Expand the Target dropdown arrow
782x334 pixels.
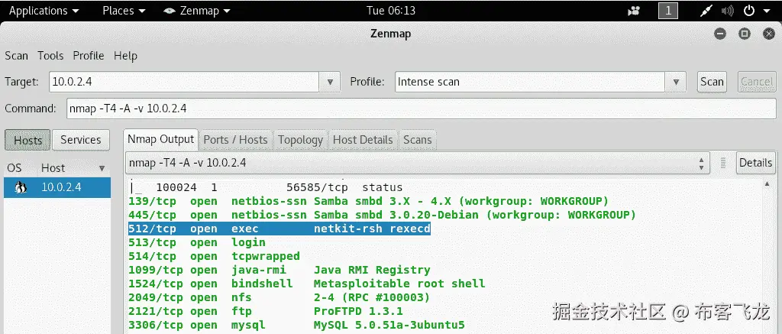coord(330,82)
